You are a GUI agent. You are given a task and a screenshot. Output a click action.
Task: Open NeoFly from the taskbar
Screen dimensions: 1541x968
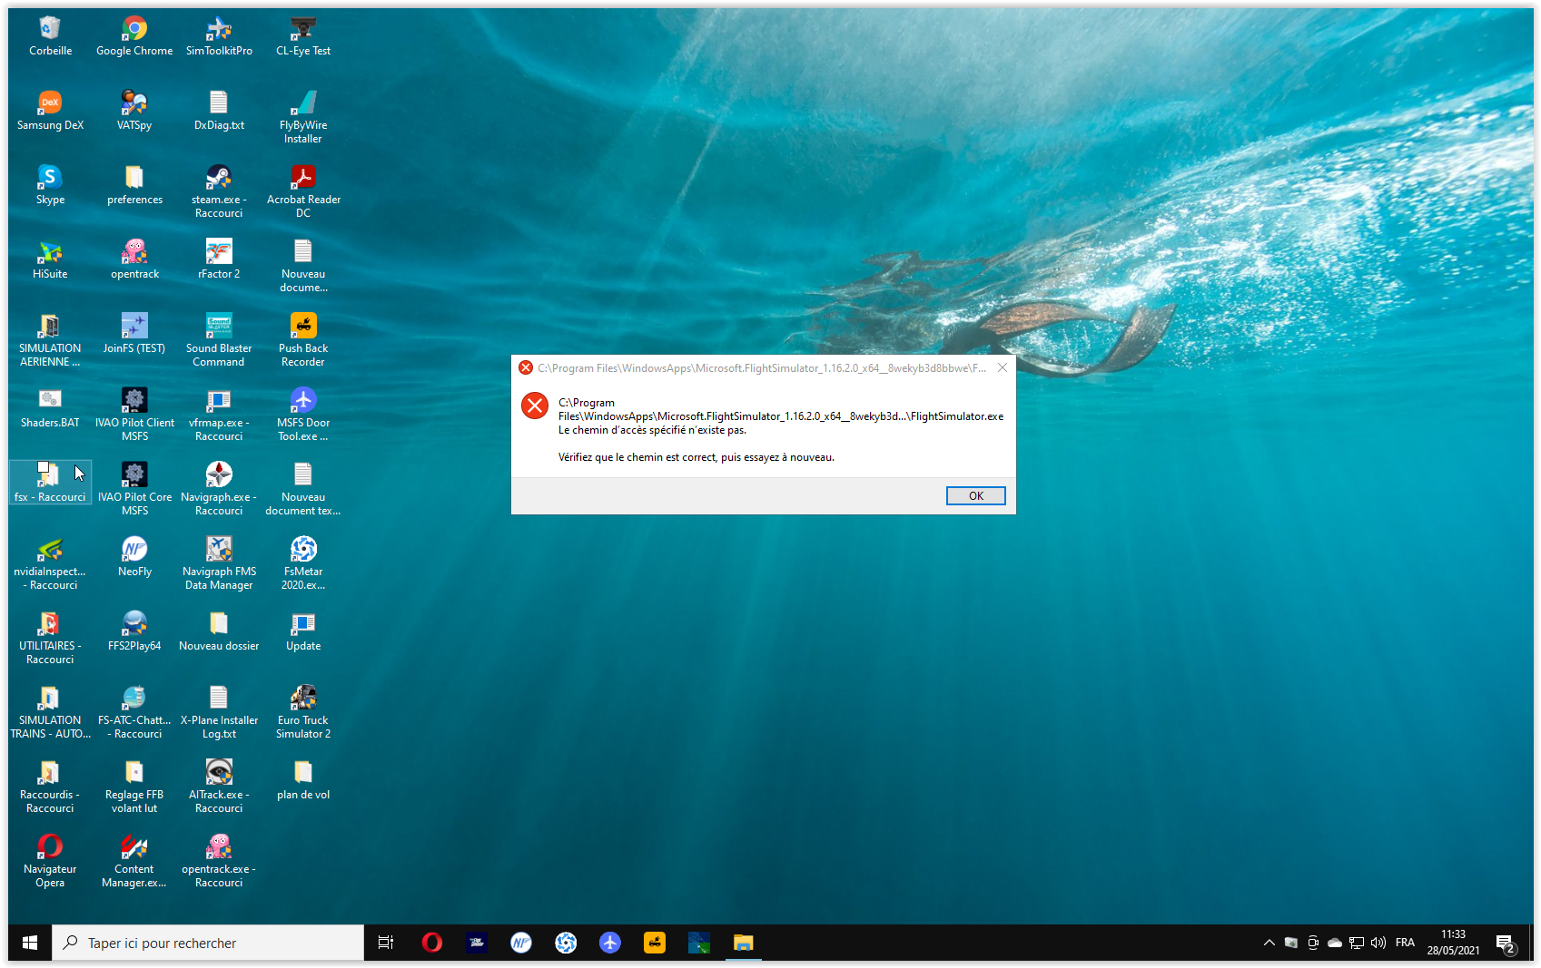521,943
